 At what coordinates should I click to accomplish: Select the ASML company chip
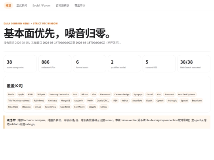pyautogui.click(x=31, y=94)
